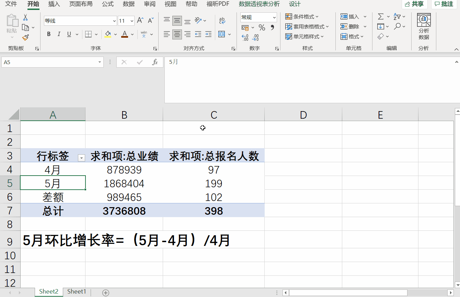Switch to the 数据 tab
The width and height of the screenshot is (460, 297).
coord(129,4)
